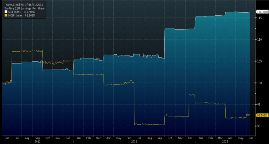Screen dimensions: 269x144
Task: Click the Trailing 12M Earnings Per Share title
Action: click(24, 9)
